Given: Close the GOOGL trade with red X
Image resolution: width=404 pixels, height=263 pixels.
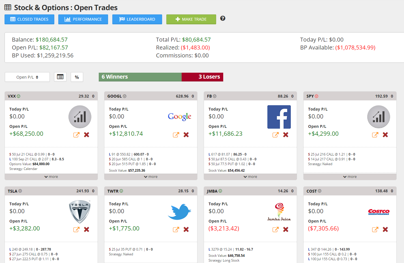Looking at the screenshot, I should click(186, 135).
